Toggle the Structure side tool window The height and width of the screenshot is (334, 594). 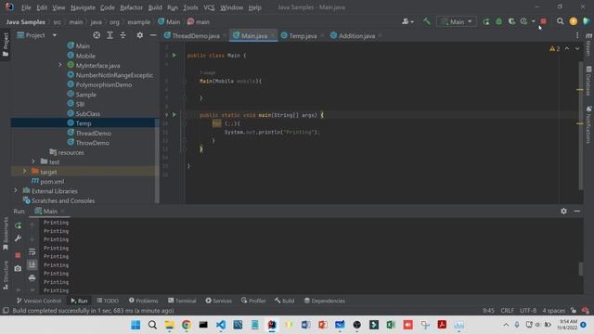pyautogui.click(x=6, y=275)
